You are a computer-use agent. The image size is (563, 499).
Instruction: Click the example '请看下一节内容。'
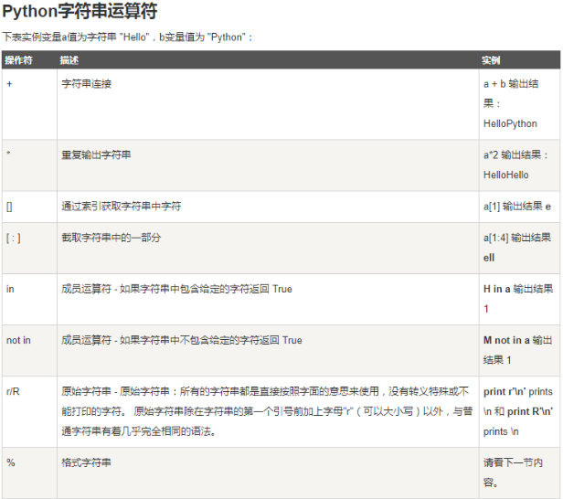(513, 472)
